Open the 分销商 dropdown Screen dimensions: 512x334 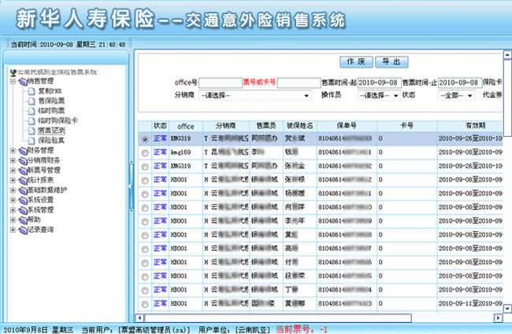coord(254,95)
